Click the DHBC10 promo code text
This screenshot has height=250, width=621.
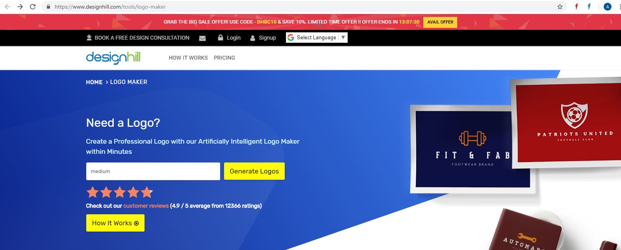coord(267,22)
